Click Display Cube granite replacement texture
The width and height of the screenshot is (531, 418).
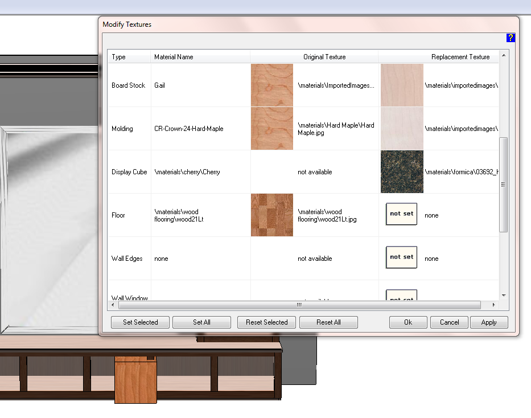[x=402, y=172]
